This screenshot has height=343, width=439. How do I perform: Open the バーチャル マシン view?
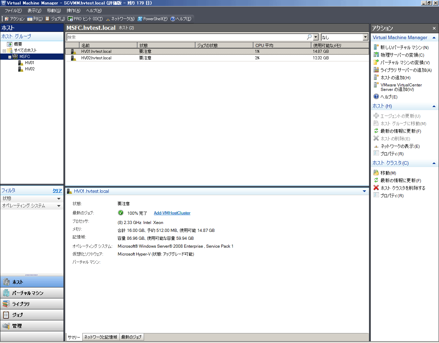coord(32,293)
